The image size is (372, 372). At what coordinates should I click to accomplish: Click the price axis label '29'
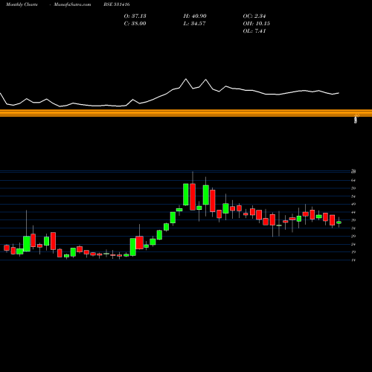(353, 236)
